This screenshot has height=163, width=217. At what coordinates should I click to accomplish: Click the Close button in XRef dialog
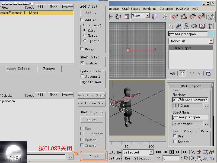pos(93,156)
